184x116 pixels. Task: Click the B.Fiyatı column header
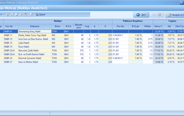(x=136, y=26)
